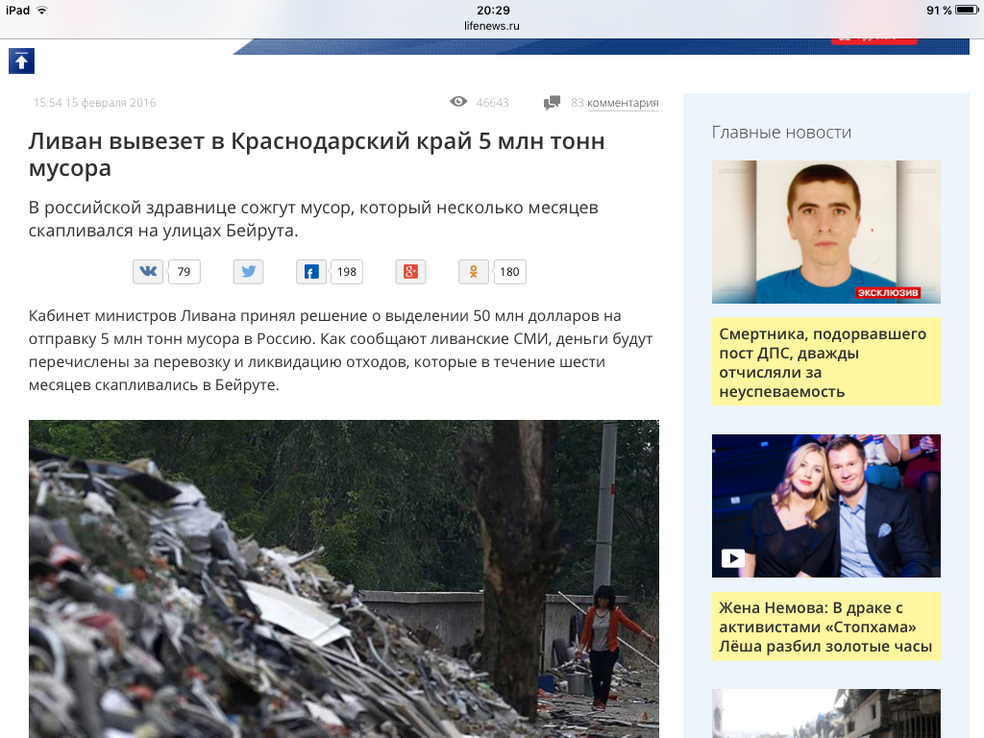Share article on Twitter
The height and width of the screenshot is (738, 984).
(x=248, y=272)
